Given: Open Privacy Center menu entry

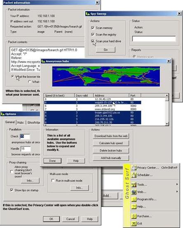Looking at the screenshot, I should coord(155,168).
